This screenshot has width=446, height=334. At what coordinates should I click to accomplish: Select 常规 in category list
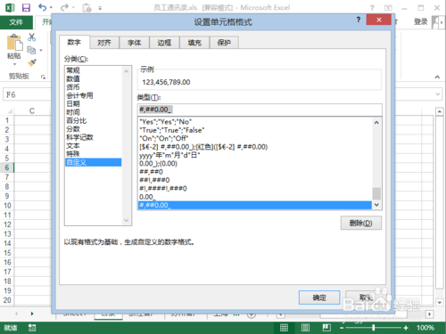pyautogui.click(x=94, y=70)
